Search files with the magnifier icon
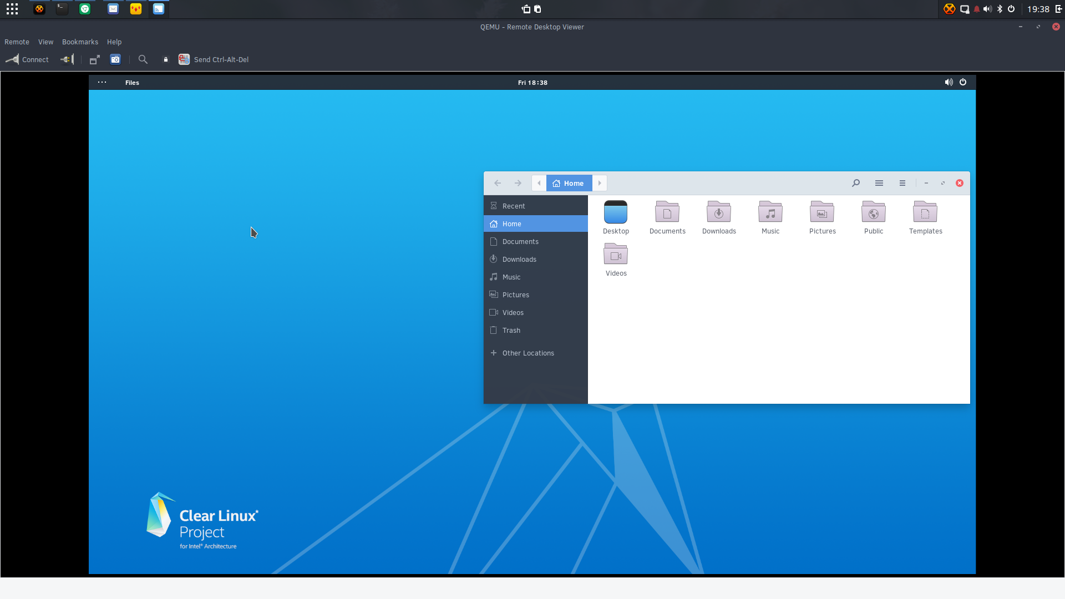The height and width of the screenshot is (599, 1065). point(856,183)
